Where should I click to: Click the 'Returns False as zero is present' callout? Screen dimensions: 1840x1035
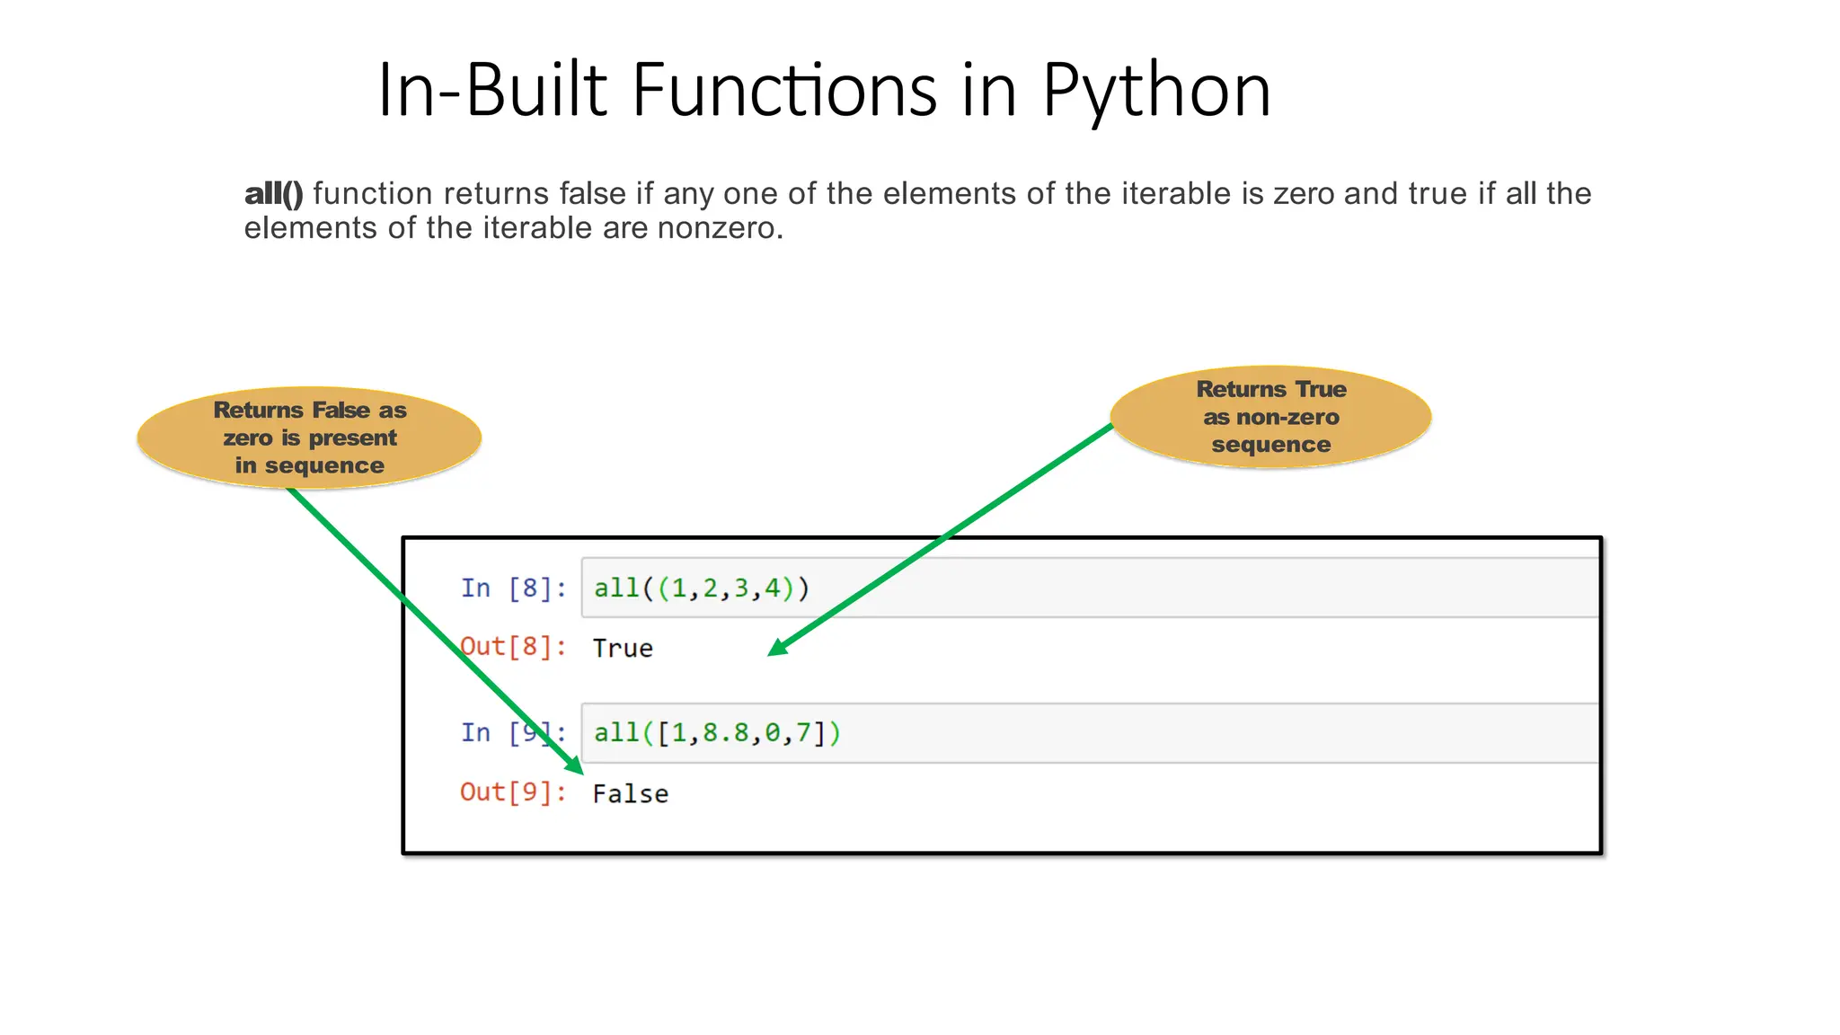pos(309,438)
